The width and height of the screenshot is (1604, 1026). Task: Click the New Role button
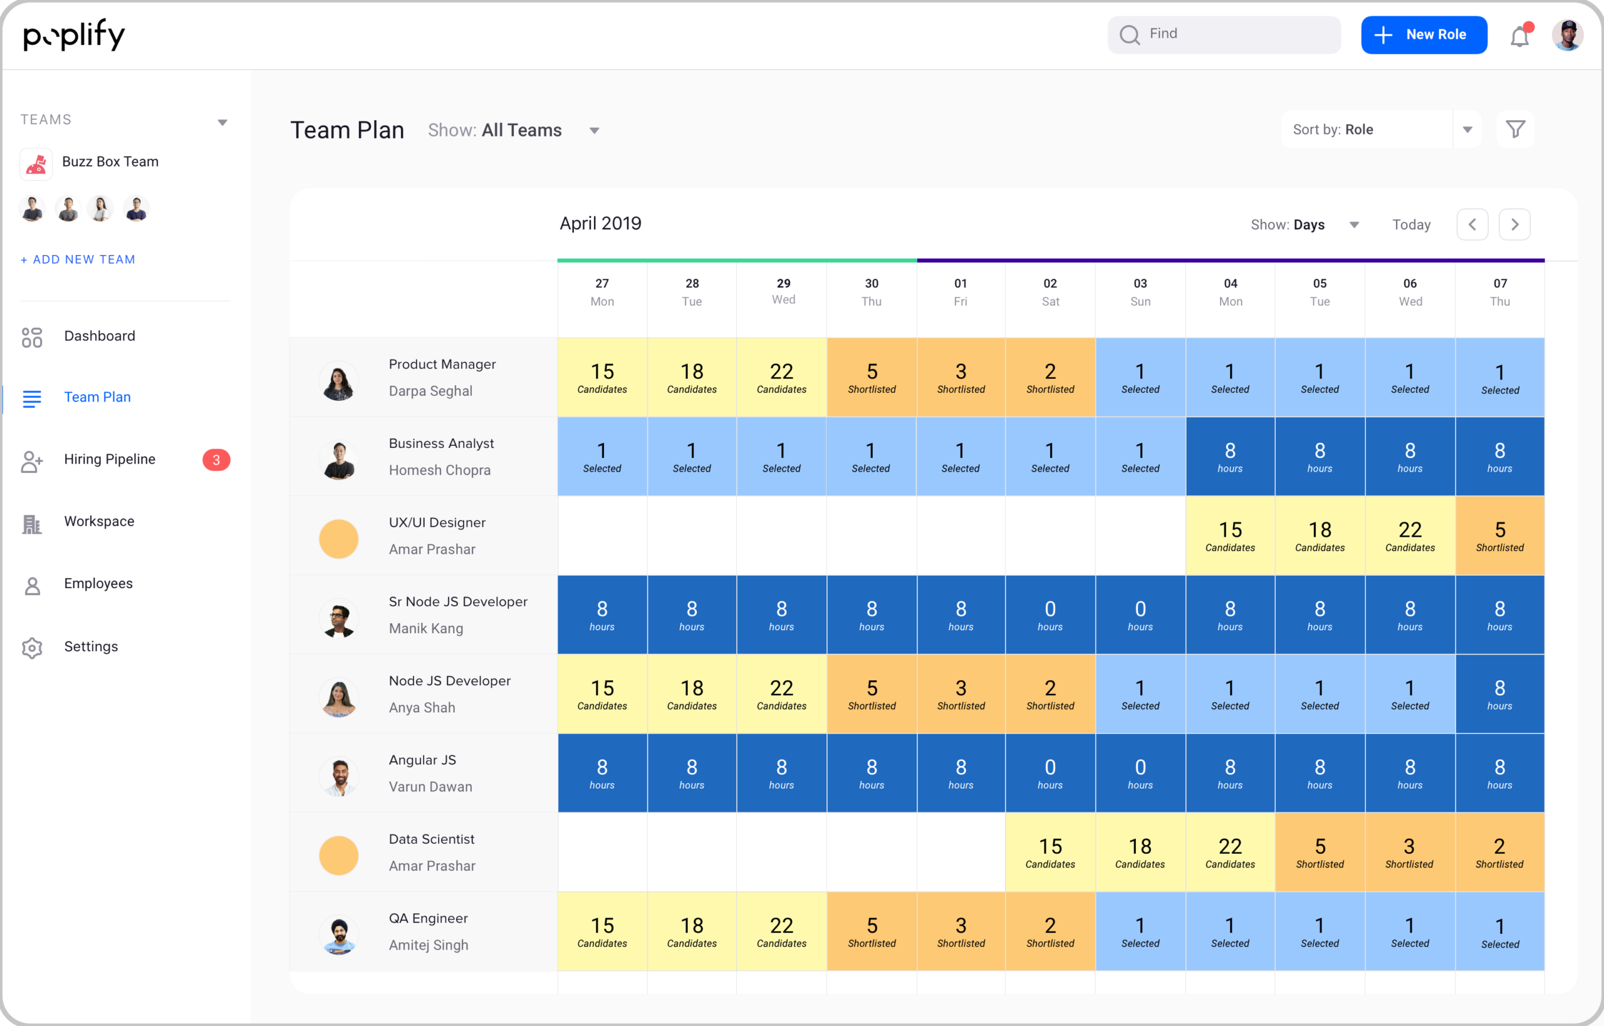click(1424, 34)
